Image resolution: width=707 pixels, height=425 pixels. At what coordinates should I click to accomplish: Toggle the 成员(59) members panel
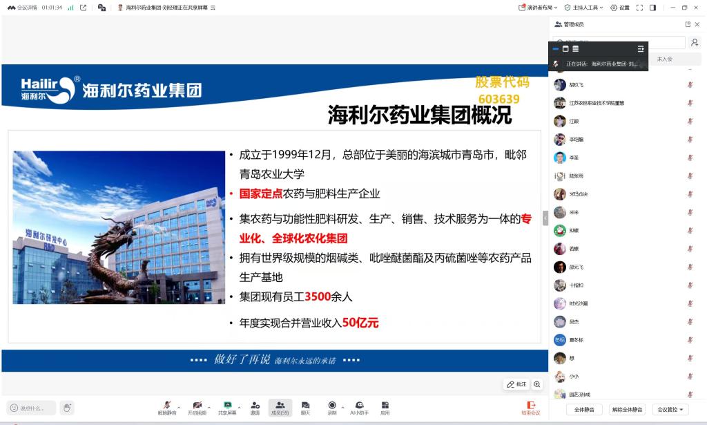[280, 408]
